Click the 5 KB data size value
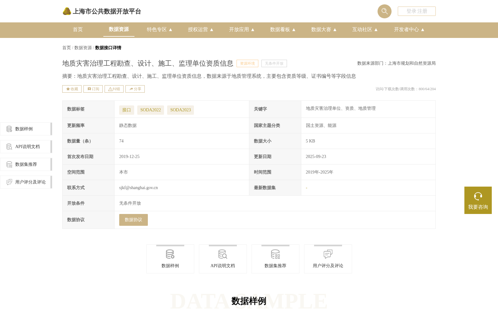498x311 pixels. (310, 141)
